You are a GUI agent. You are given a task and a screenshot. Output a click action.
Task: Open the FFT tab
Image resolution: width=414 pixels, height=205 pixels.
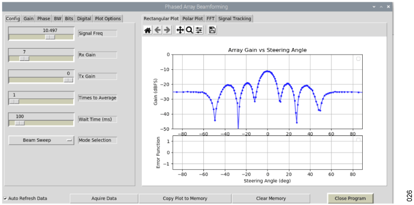click(x=211, y=19)
